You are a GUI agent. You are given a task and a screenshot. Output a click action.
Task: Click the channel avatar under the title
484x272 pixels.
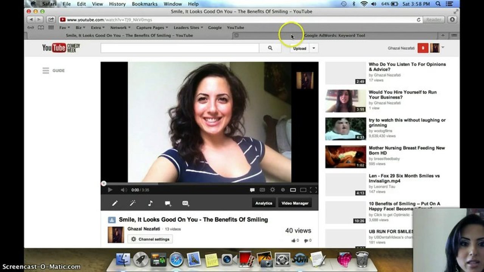pyautogui.click(x=116, y=235)
